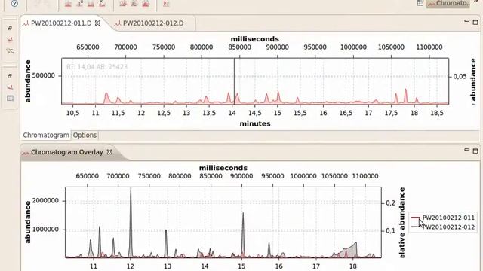Show more perspectives with the » chevron
483x271 pixels.
(x=476, y=2)
